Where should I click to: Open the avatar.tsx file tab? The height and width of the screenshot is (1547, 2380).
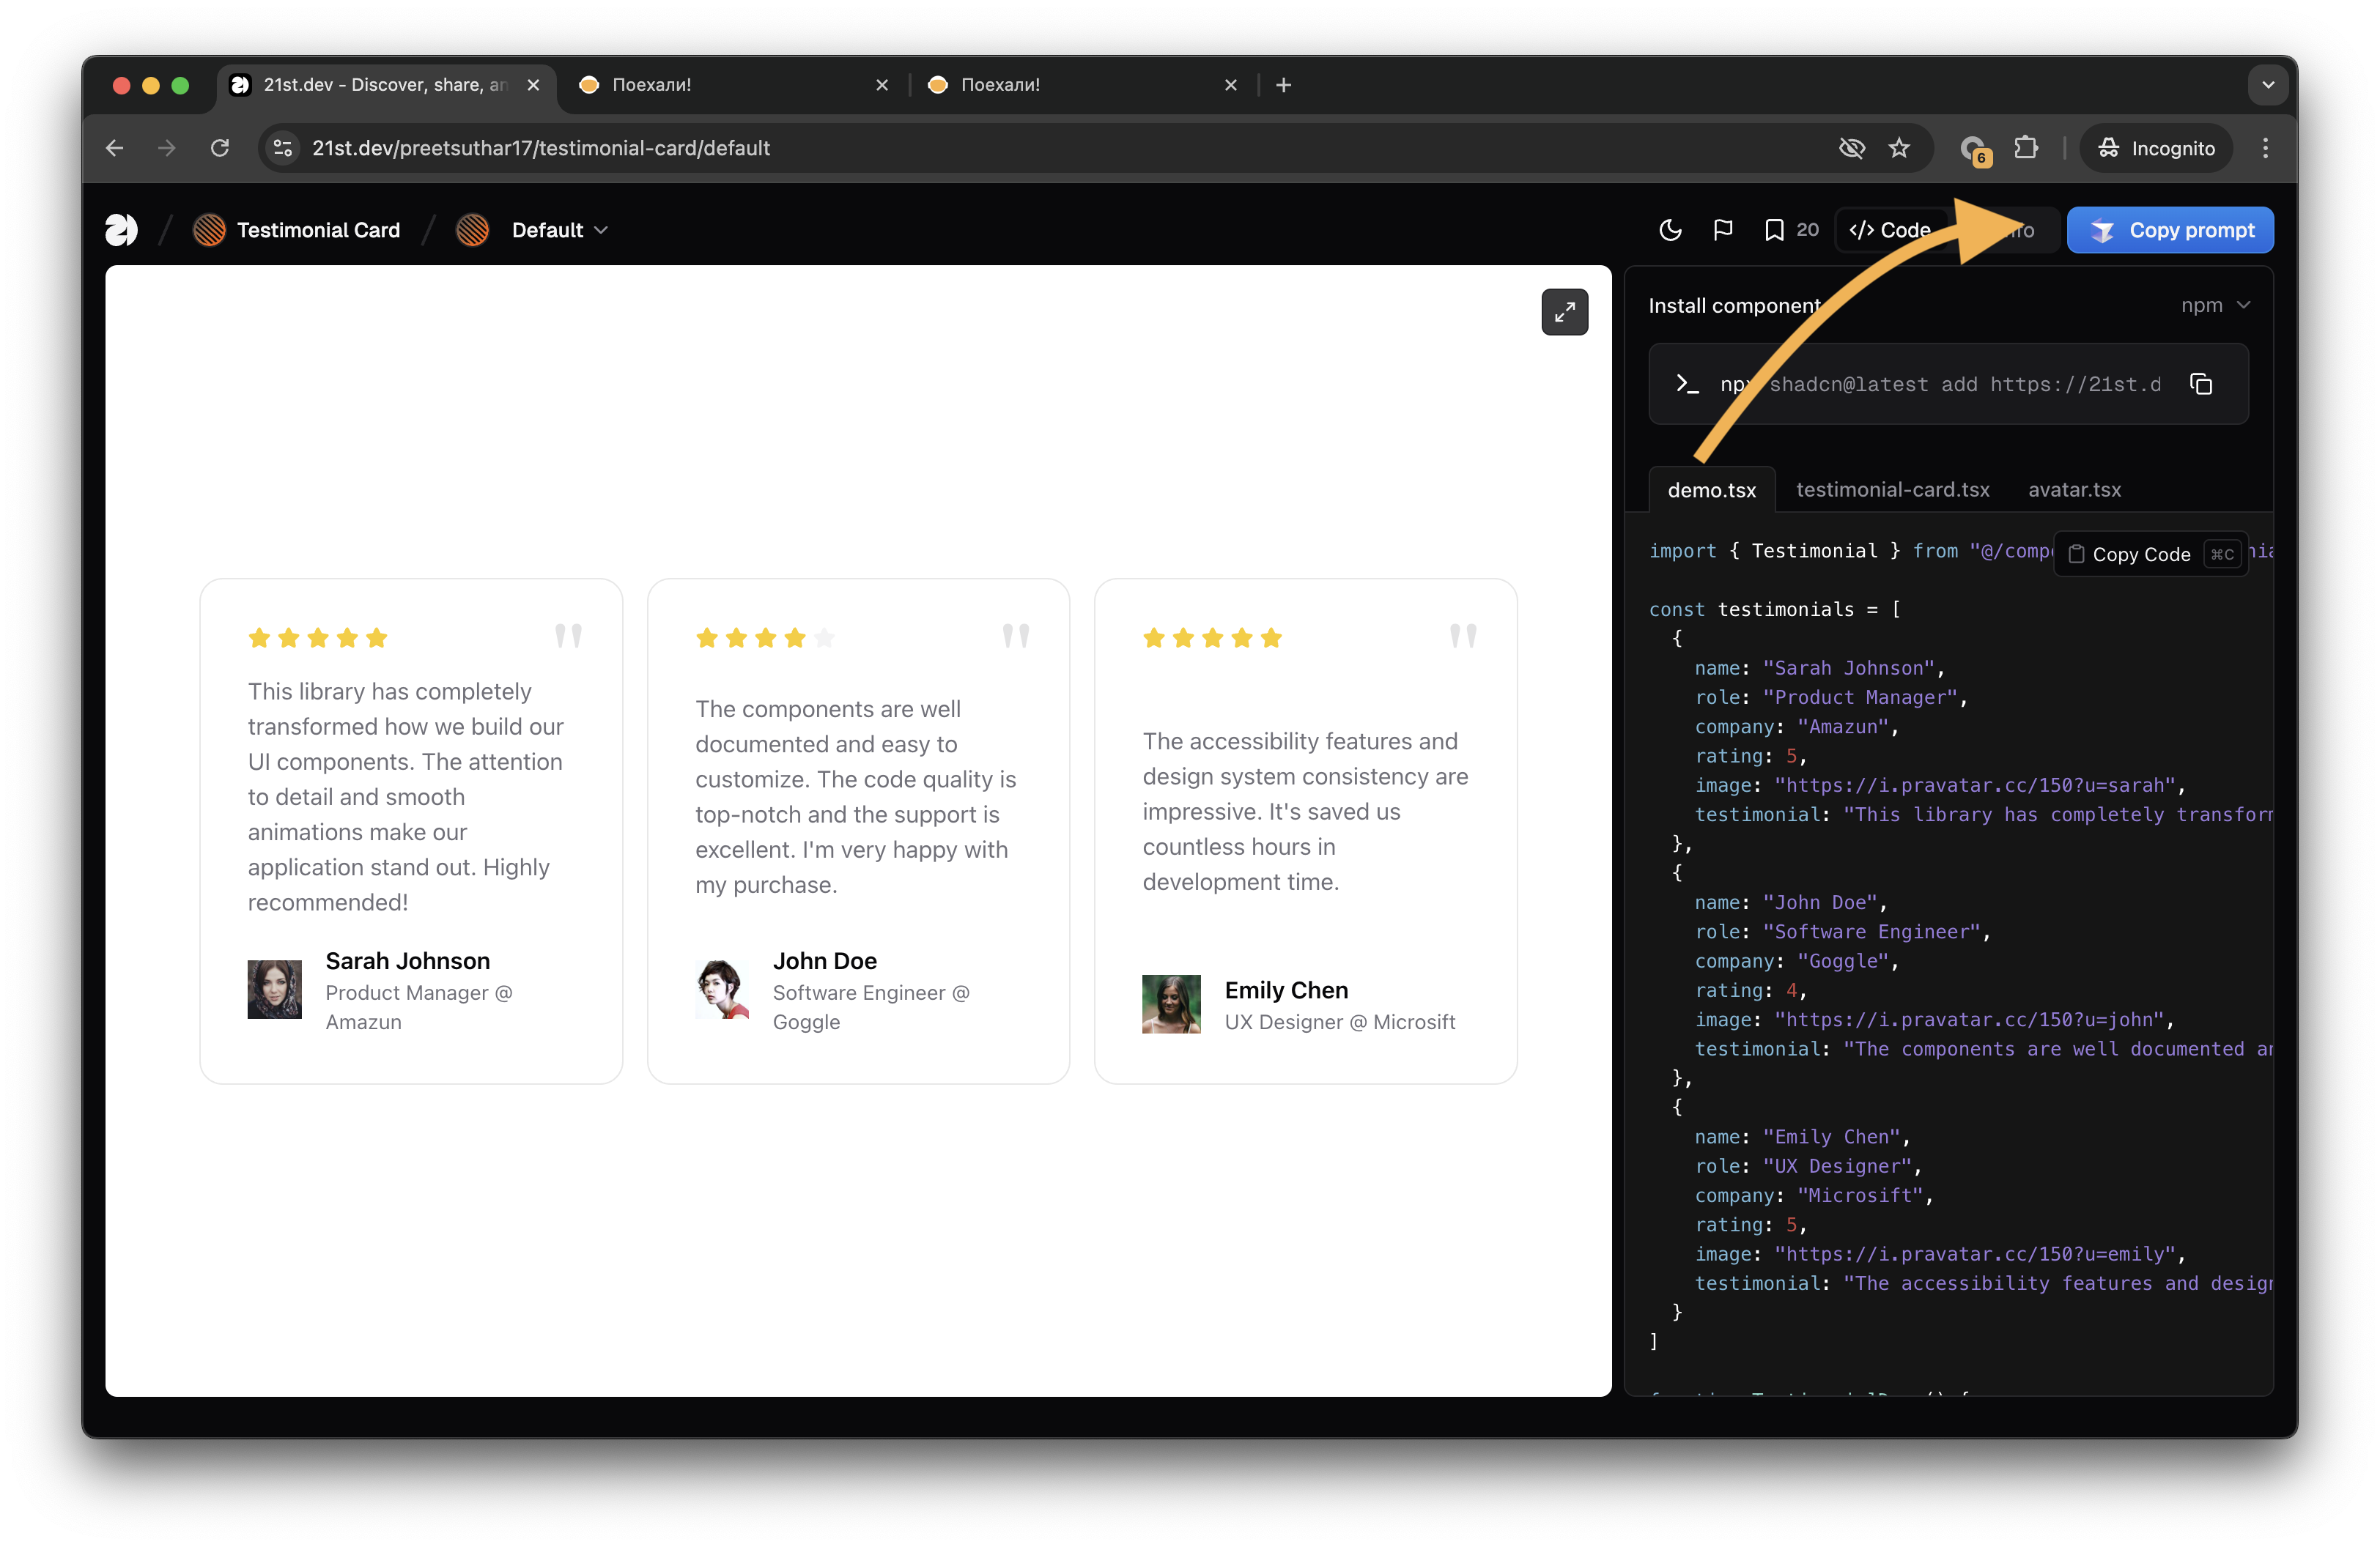coord(2074,490)
